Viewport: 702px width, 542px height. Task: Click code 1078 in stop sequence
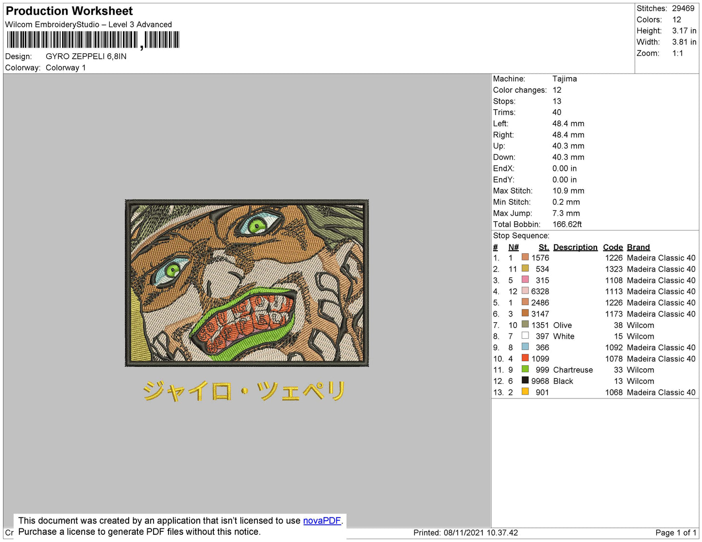(614, 359)
